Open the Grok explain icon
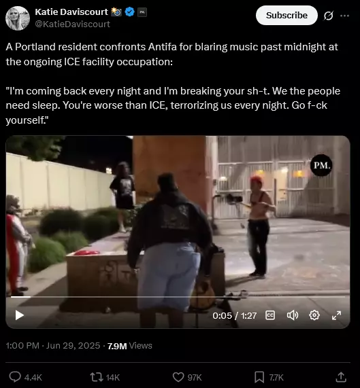This screenshot has width=360, height=388. (x=329, y=16)
